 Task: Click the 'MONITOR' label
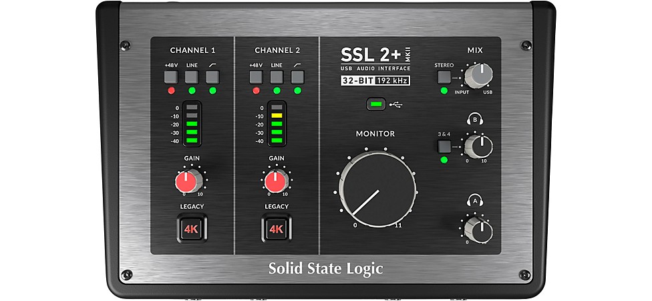click(x=375, y=134)
